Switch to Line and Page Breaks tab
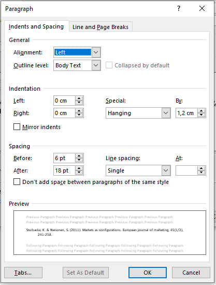The width and height of the screenshot is (216, 285). click(x=100, y=27)
